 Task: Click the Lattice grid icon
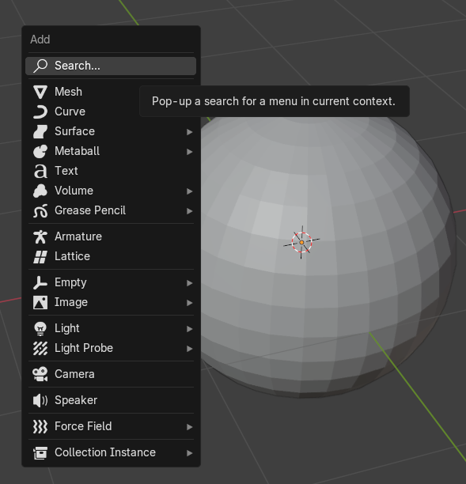tap(40, 256)
